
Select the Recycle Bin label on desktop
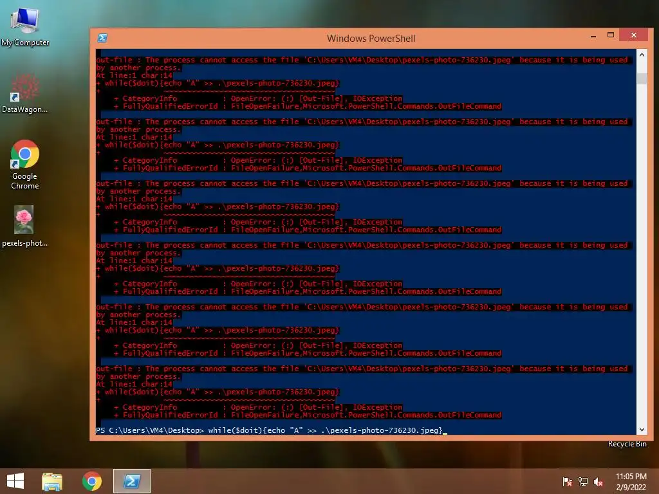pyautogui.click(x=627, y=444)
